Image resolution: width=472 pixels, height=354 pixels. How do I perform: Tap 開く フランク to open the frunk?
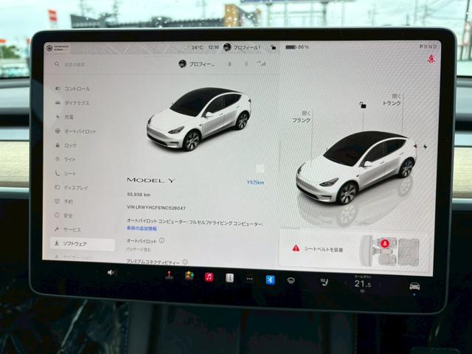tap(301, 117)
